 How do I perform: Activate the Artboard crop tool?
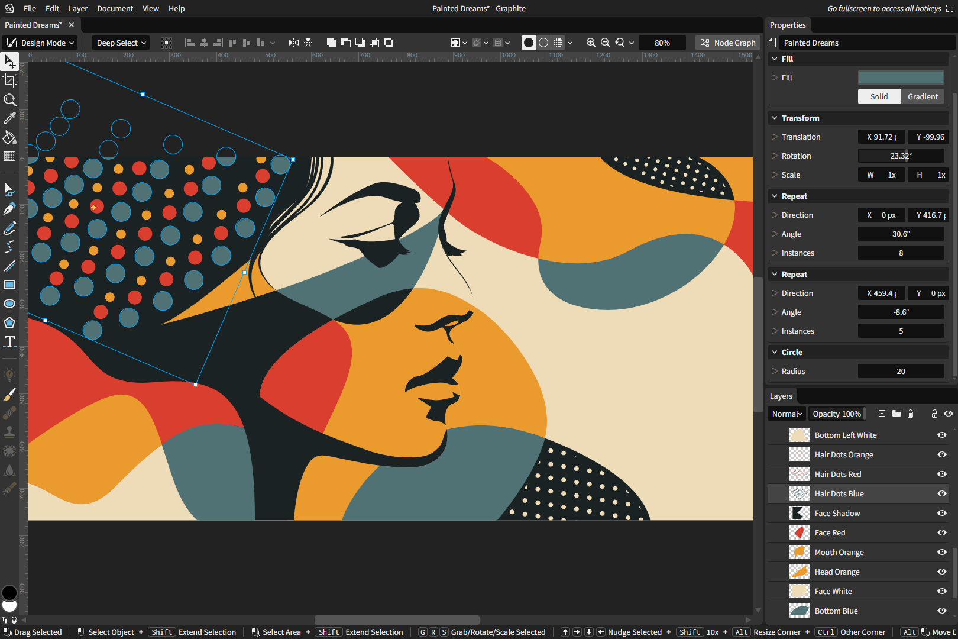coord(9,80)
